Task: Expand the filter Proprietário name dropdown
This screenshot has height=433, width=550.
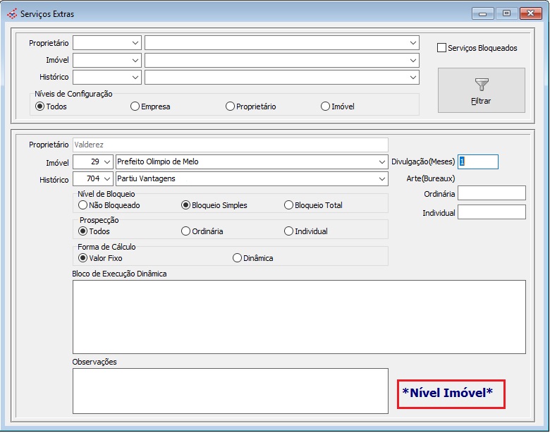Action: (x=413, y=43)
